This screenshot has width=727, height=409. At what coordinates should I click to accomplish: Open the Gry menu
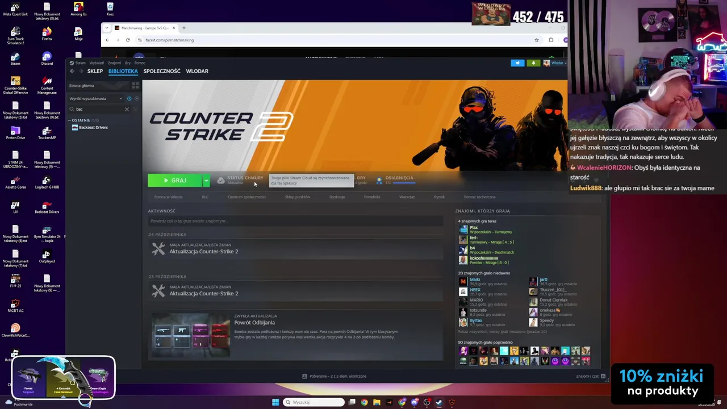coord(128,63)
